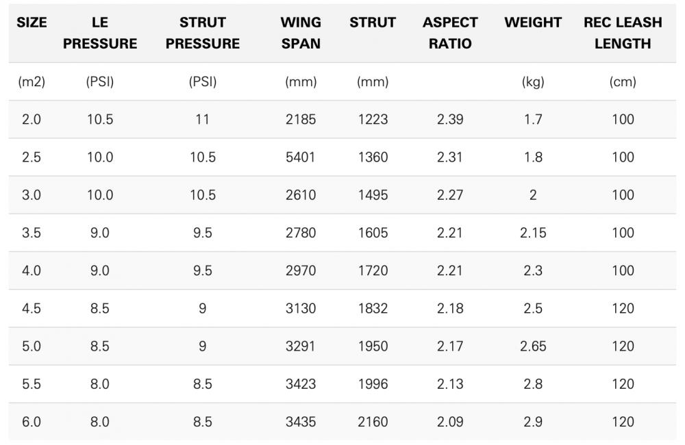685x445 pixels.
Task: Click the 3435 wing span value
Action: [301, 422]
